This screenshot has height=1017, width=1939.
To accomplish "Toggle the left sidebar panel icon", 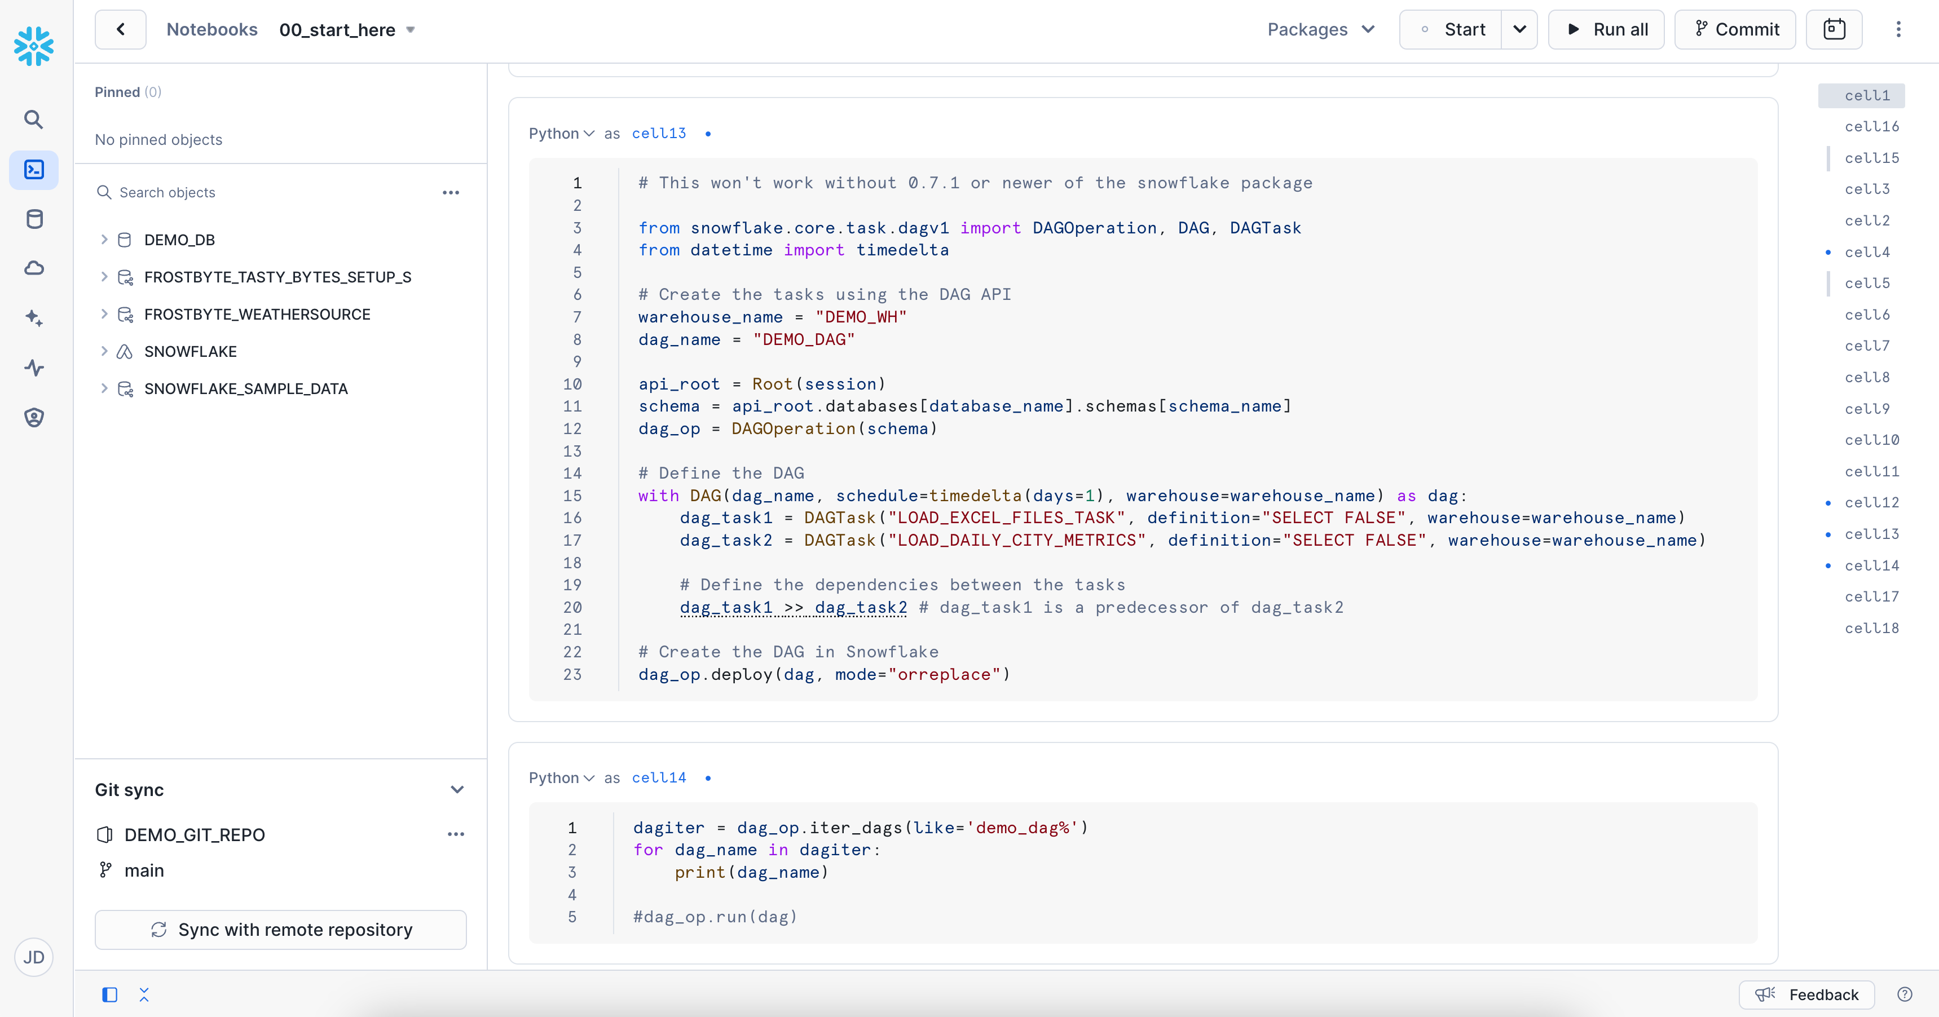I will [110, 994].
